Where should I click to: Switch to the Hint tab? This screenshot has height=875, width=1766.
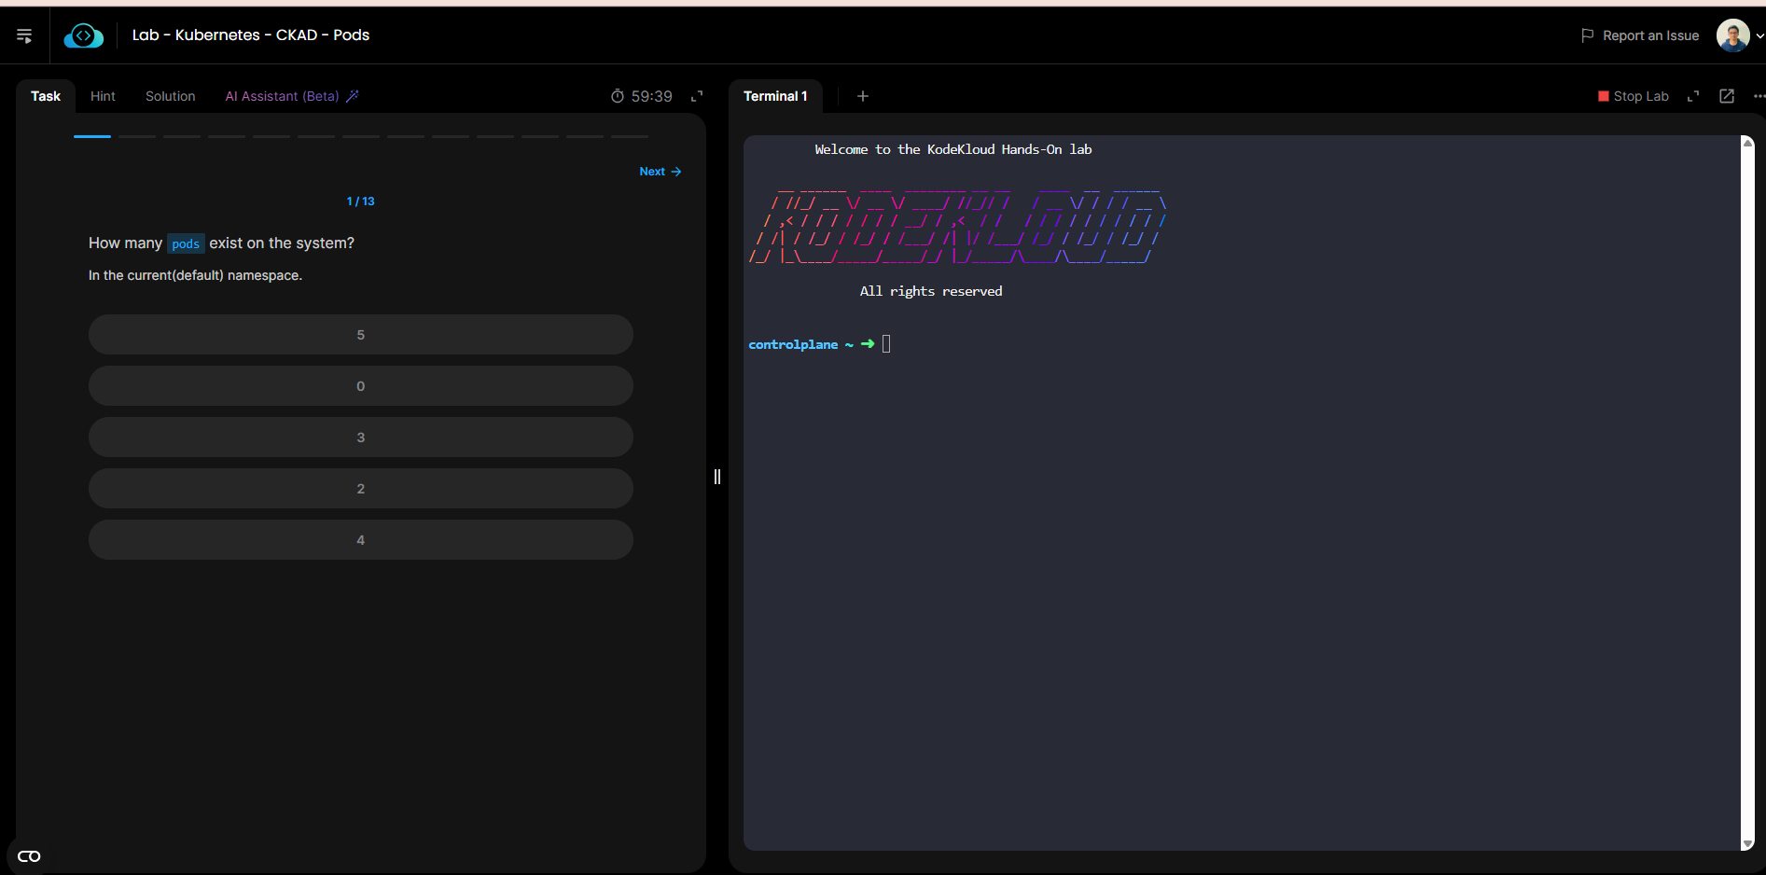(x=103, y=96)
